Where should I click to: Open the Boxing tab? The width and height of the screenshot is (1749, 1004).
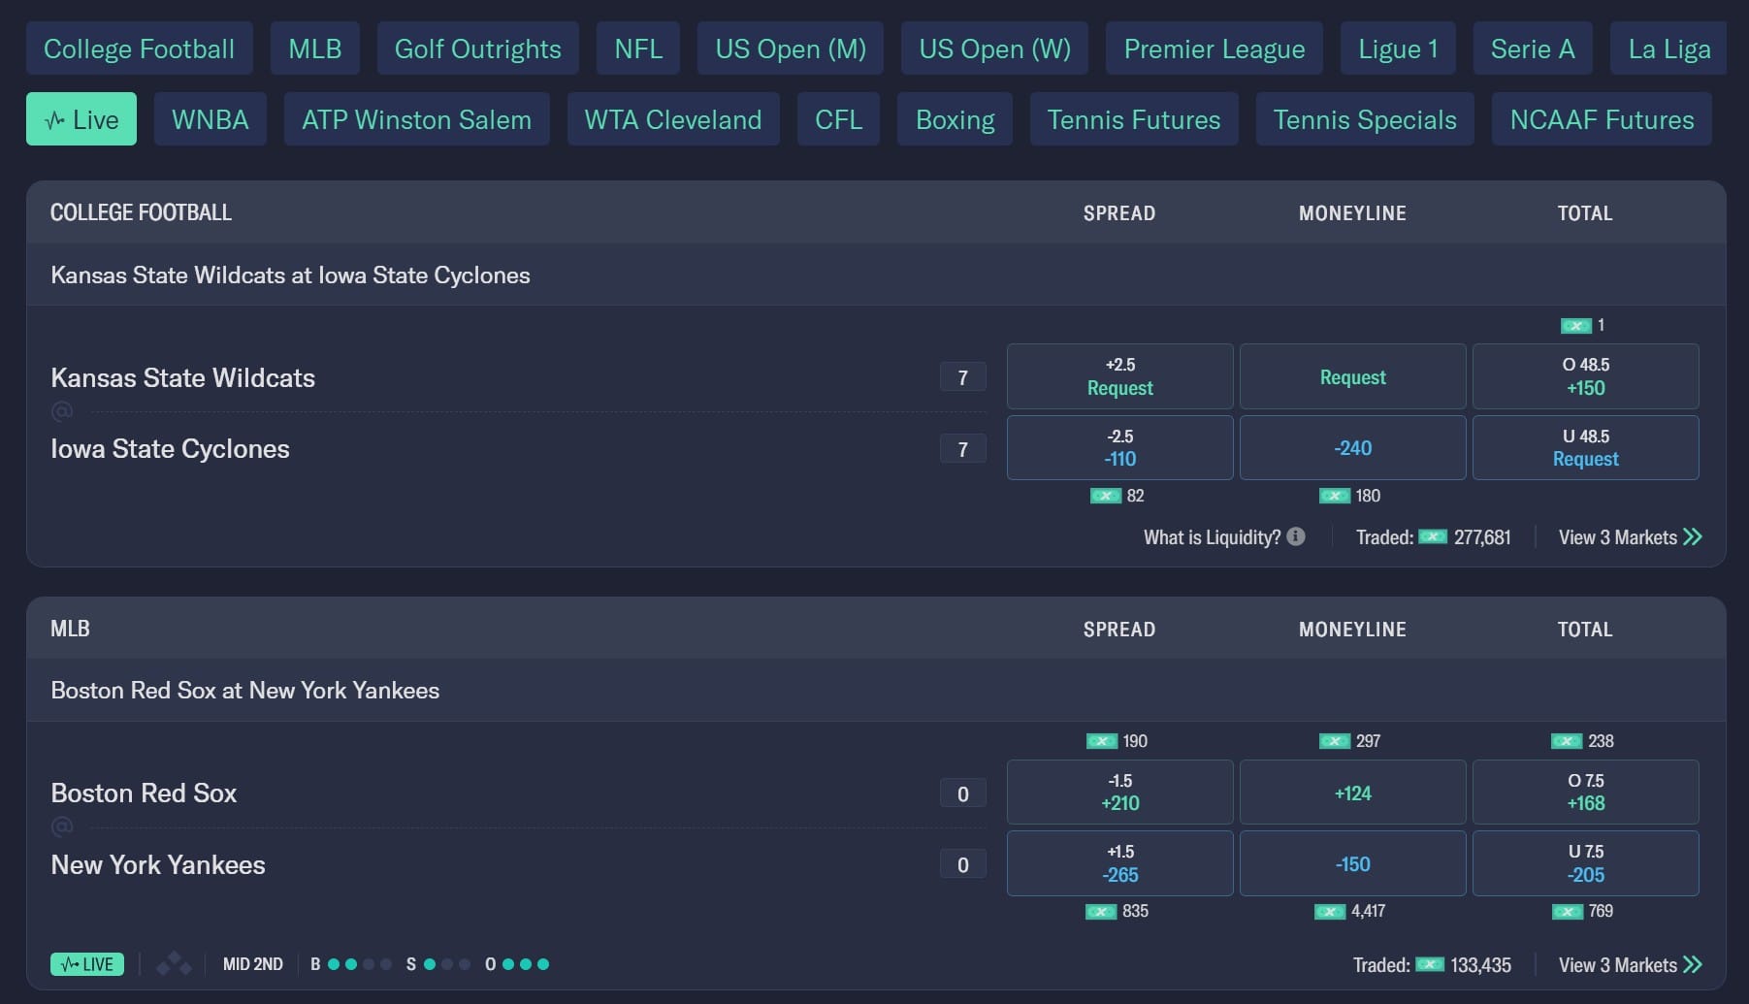tap(955, 119)
